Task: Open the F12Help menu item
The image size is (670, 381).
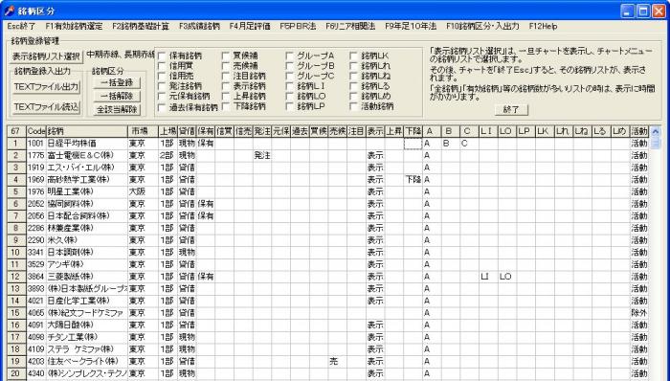Action: click(543, 26)
